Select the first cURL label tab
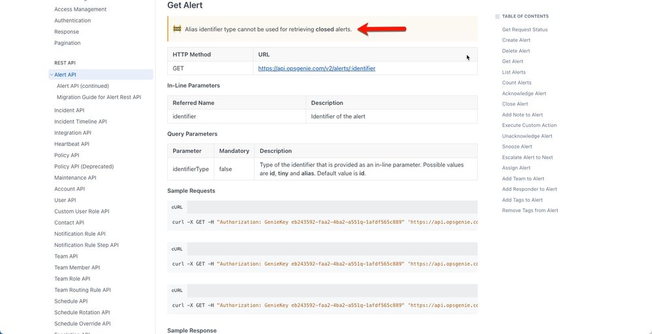Viewport: 652px width, 334px height. point(177,207)
